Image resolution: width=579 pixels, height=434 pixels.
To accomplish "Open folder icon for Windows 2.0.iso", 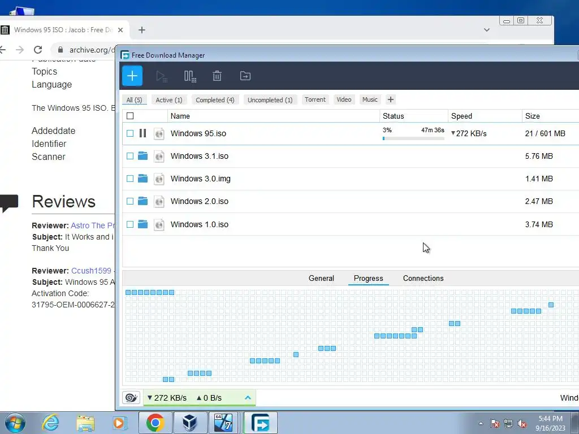I will [x=143, y=201].
